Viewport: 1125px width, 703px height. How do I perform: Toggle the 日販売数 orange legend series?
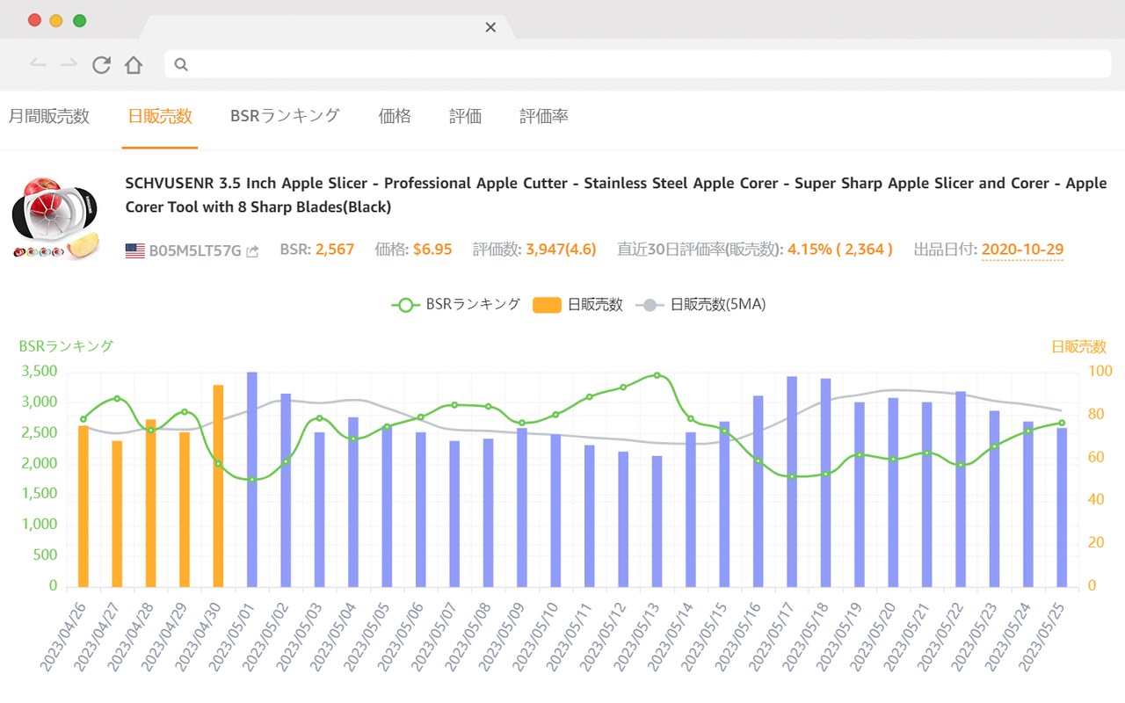tap(577, 305)
